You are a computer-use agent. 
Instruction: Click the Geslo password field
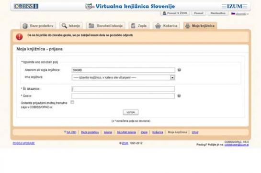pyautogui.click(x=123, y=96)
